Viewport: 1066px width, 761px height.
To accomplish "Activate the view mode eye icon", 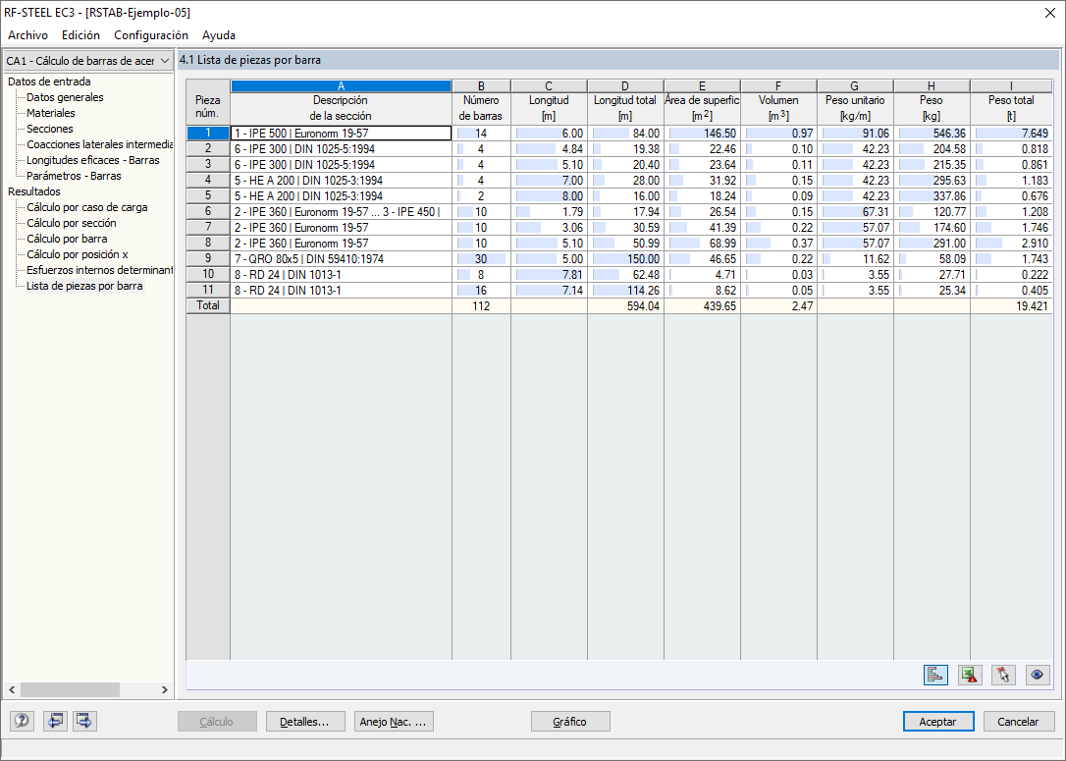I will 1038,675.
